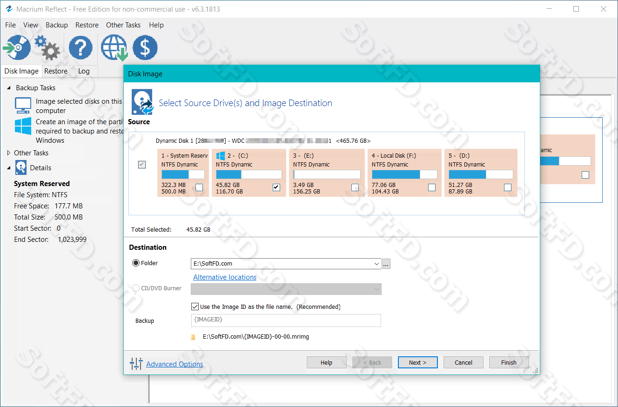618x407 pixels.
Task: Toggle Use the Image ID as file name
Action: tap(195, 307)
